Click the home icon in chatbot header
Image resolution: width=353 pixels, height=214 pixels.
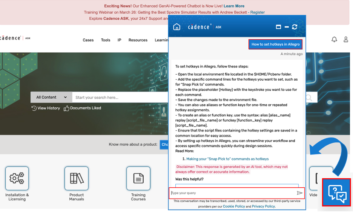coord(177,27)
